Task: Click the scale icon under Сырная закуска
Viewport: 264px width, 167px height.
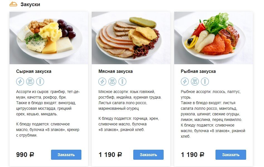Action: (x=30, y=82)
